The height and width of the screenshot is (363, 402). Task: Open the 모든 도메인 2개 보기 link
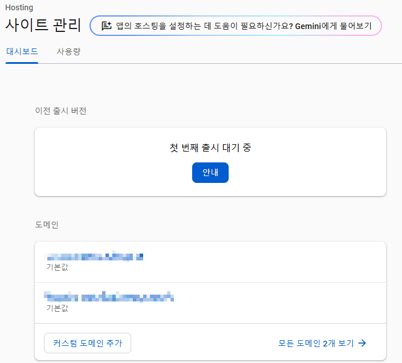[315, 343]
